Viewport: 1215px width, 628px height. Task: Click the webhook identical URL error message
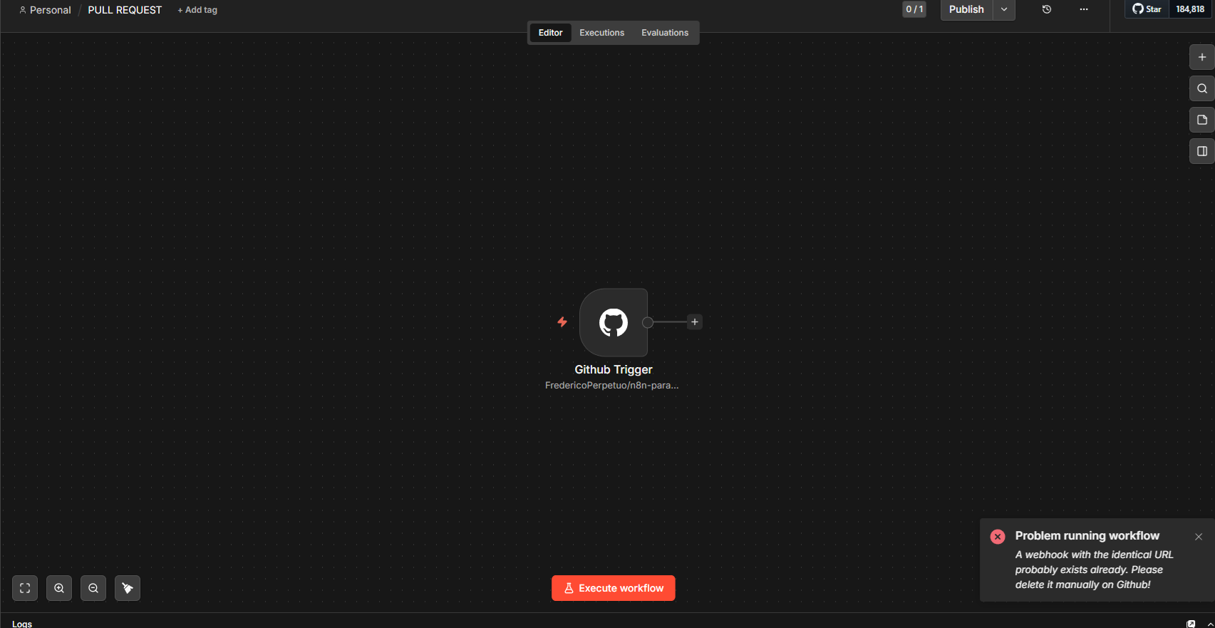[1094, 570]
